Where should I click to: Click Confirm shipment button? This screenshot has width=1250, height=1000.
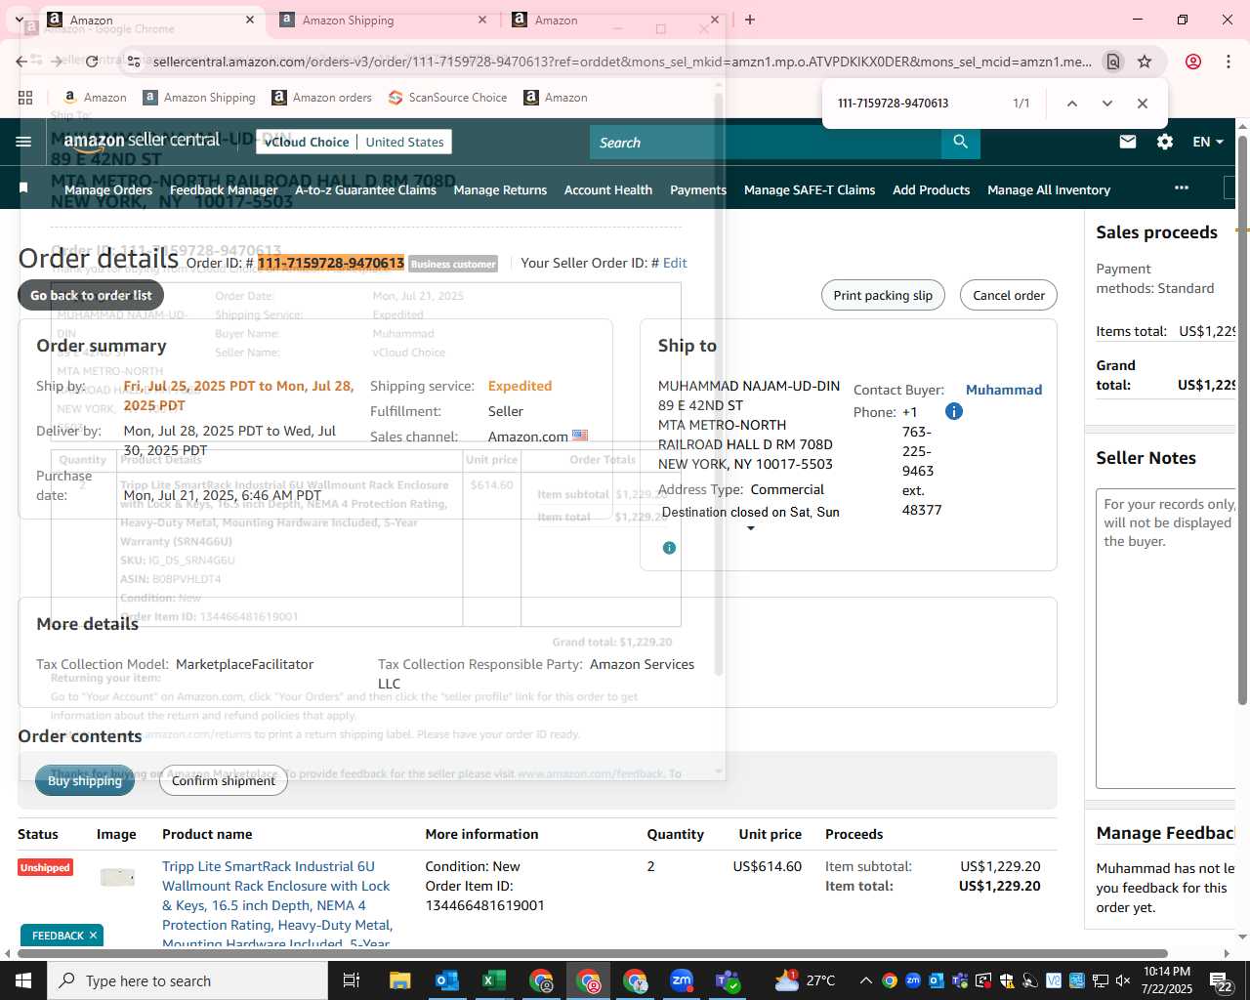tap(224, 780)
